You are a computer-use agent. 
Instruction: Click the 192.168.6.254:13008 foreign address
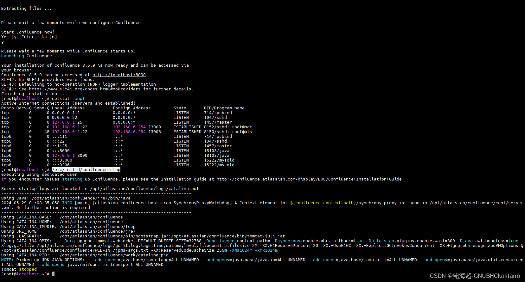[137, 132]
